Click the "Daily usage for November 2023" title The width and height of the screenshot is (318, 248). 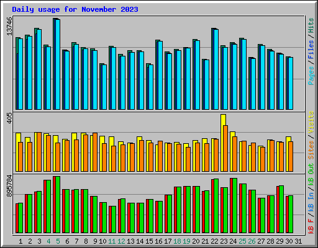pyautogui.click(x=75, y=9)
